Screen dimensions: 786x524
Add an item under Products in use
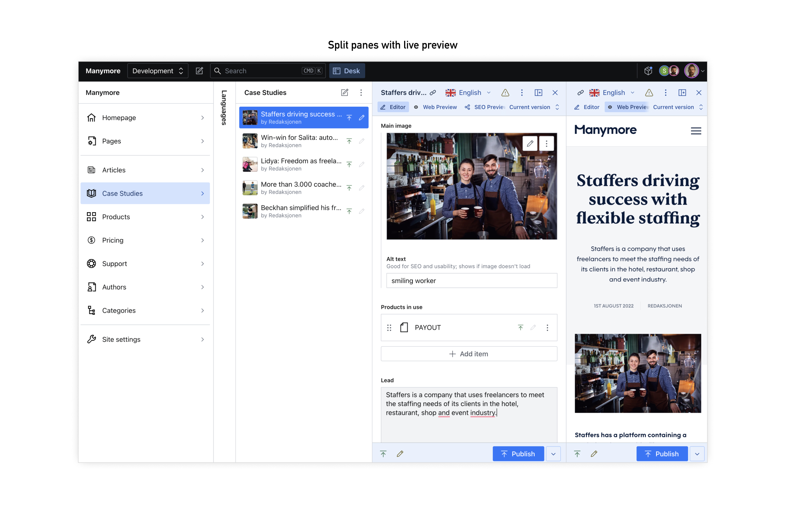[469, 353]
